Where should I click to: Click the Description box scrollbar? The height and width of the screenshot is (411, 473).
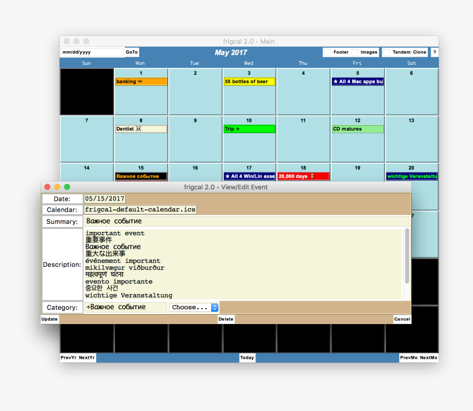pyautogui.click(x=407, y=256)
